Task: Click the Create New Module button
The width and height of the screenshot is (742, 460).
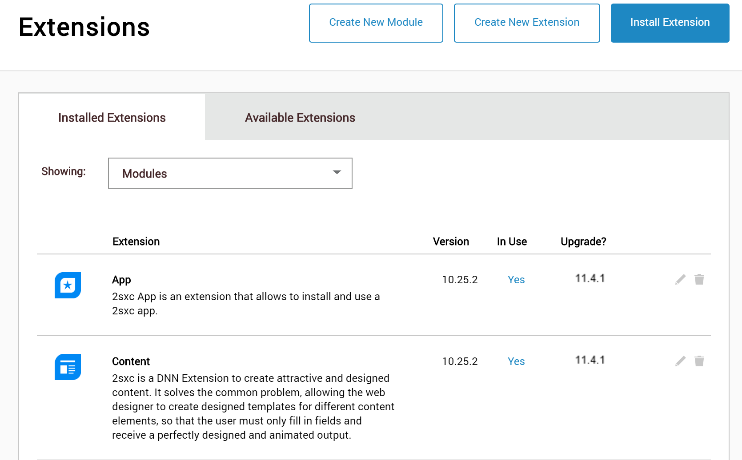Action: 376,22
